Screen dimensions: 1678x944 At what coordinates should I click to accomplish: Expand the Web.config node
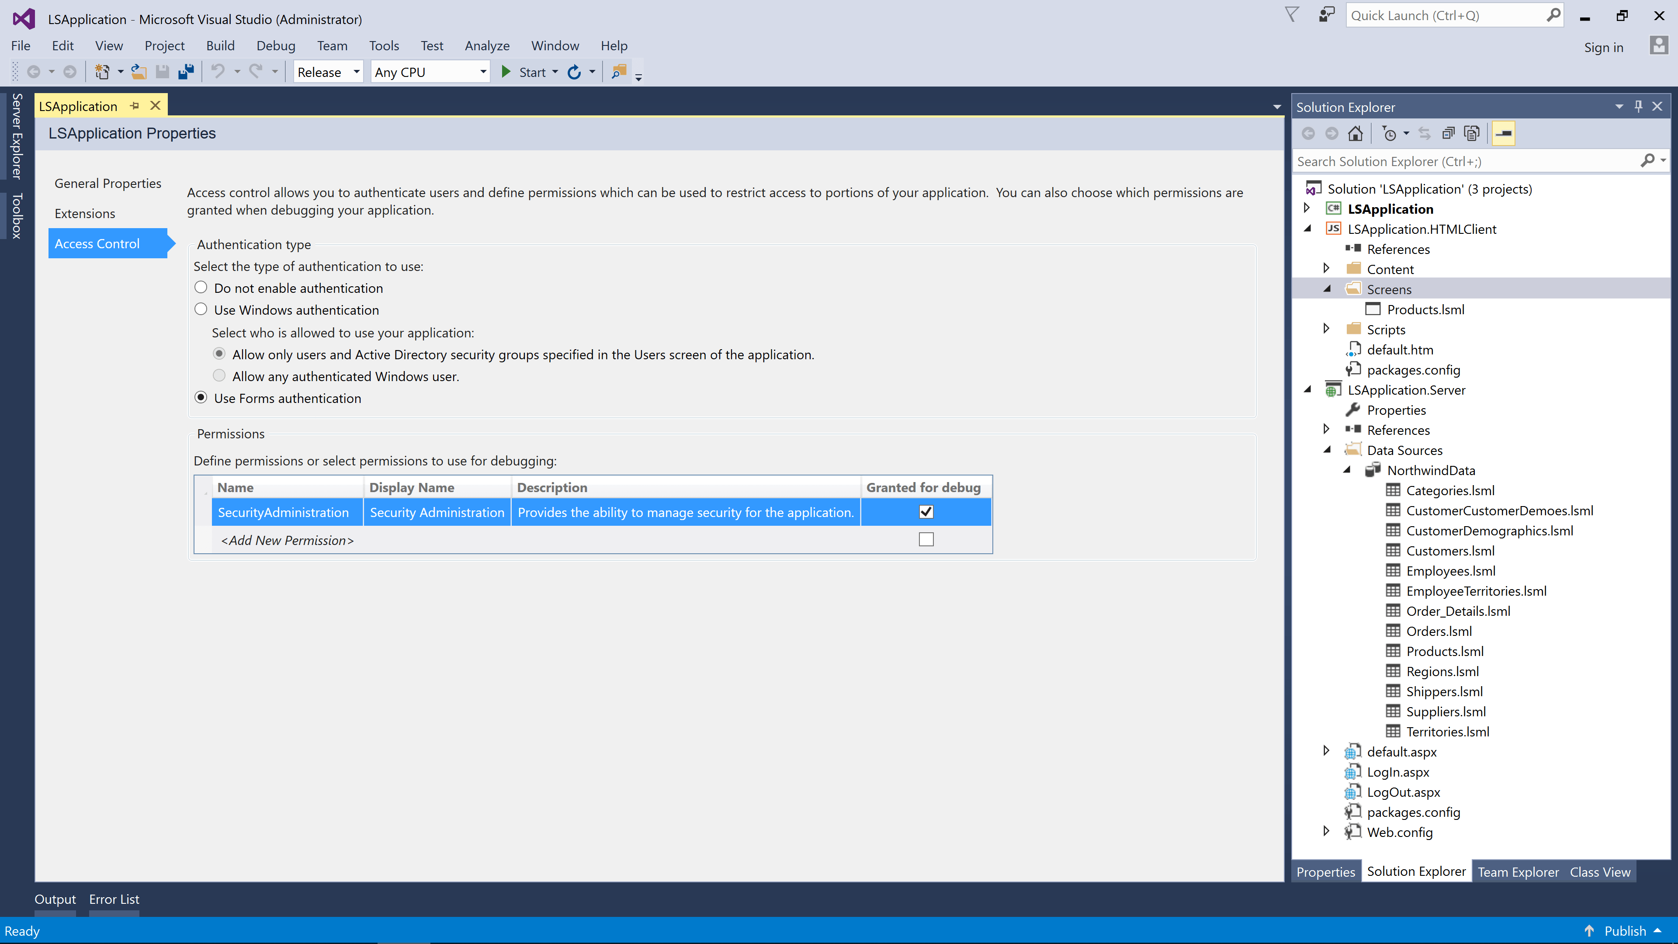(x=1326, y=831)
